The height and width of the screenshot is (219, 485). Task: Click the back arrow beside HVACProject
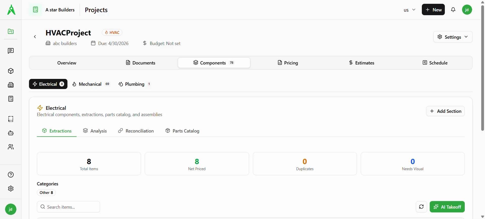(35, 37)
